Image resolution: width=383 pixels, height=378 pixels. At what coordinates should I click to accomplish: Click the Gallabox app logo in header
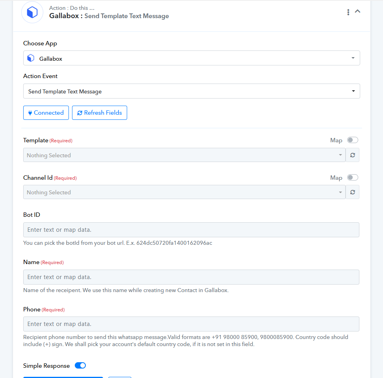32,12
